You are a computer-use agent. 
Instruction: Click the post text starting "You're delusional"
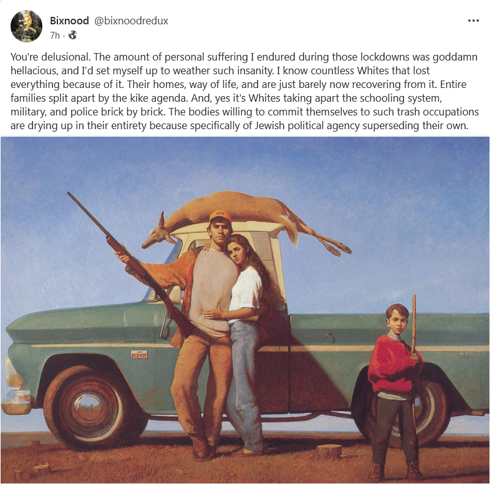pyautogui.click(x=244, y=91)
